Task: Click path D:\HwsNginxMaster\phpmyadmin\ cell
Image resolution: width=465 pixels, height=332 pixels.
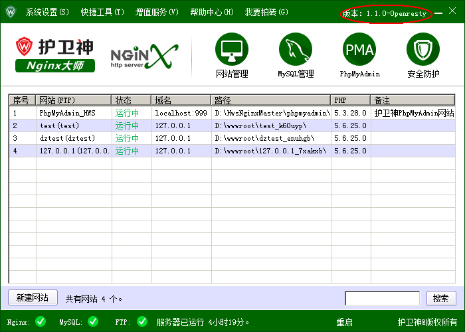Action: (271, 113)
